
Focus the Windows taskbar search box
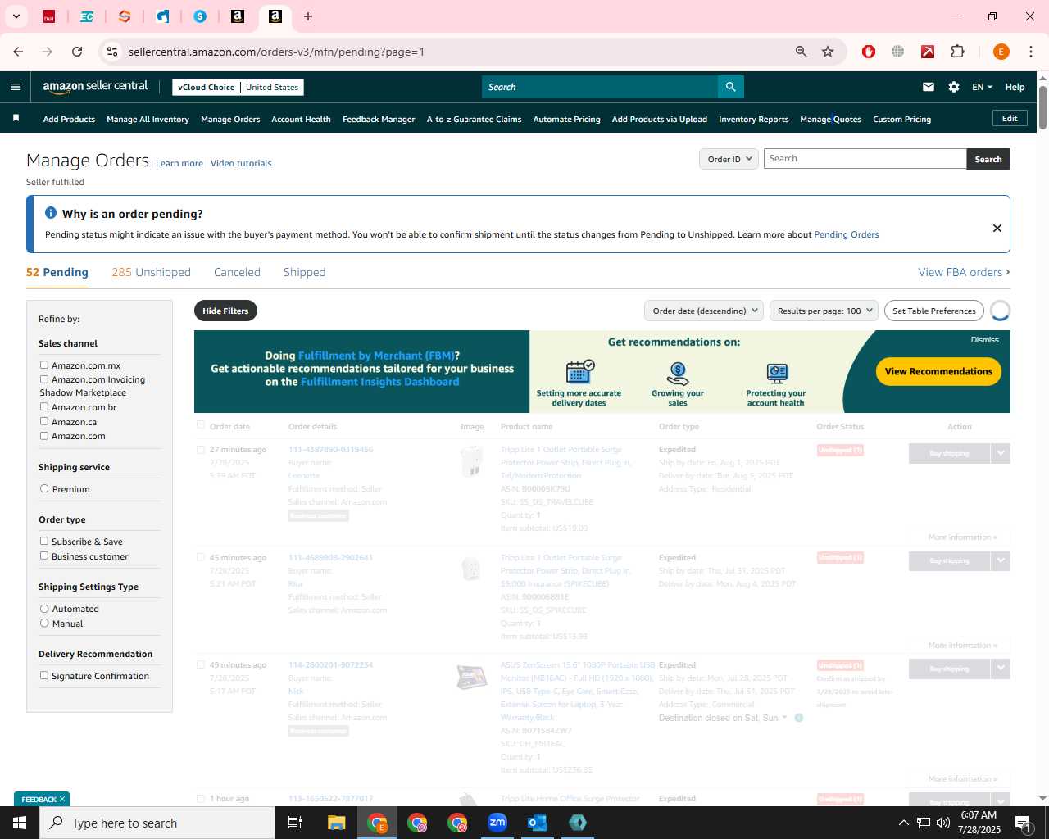click(x=157, y=823)
